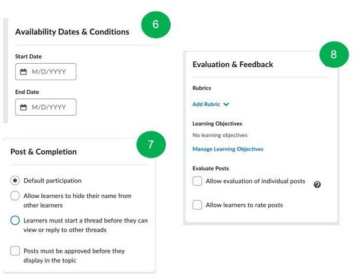The width and height of the screenshot is (359, 279).
Task: Click the End Date input field
Action: point(51,107)
